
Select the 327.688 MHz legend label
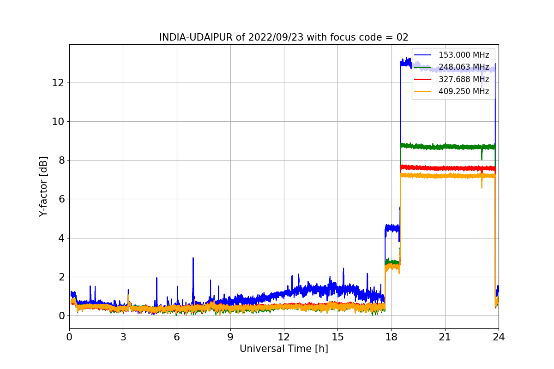click(464, 79)
